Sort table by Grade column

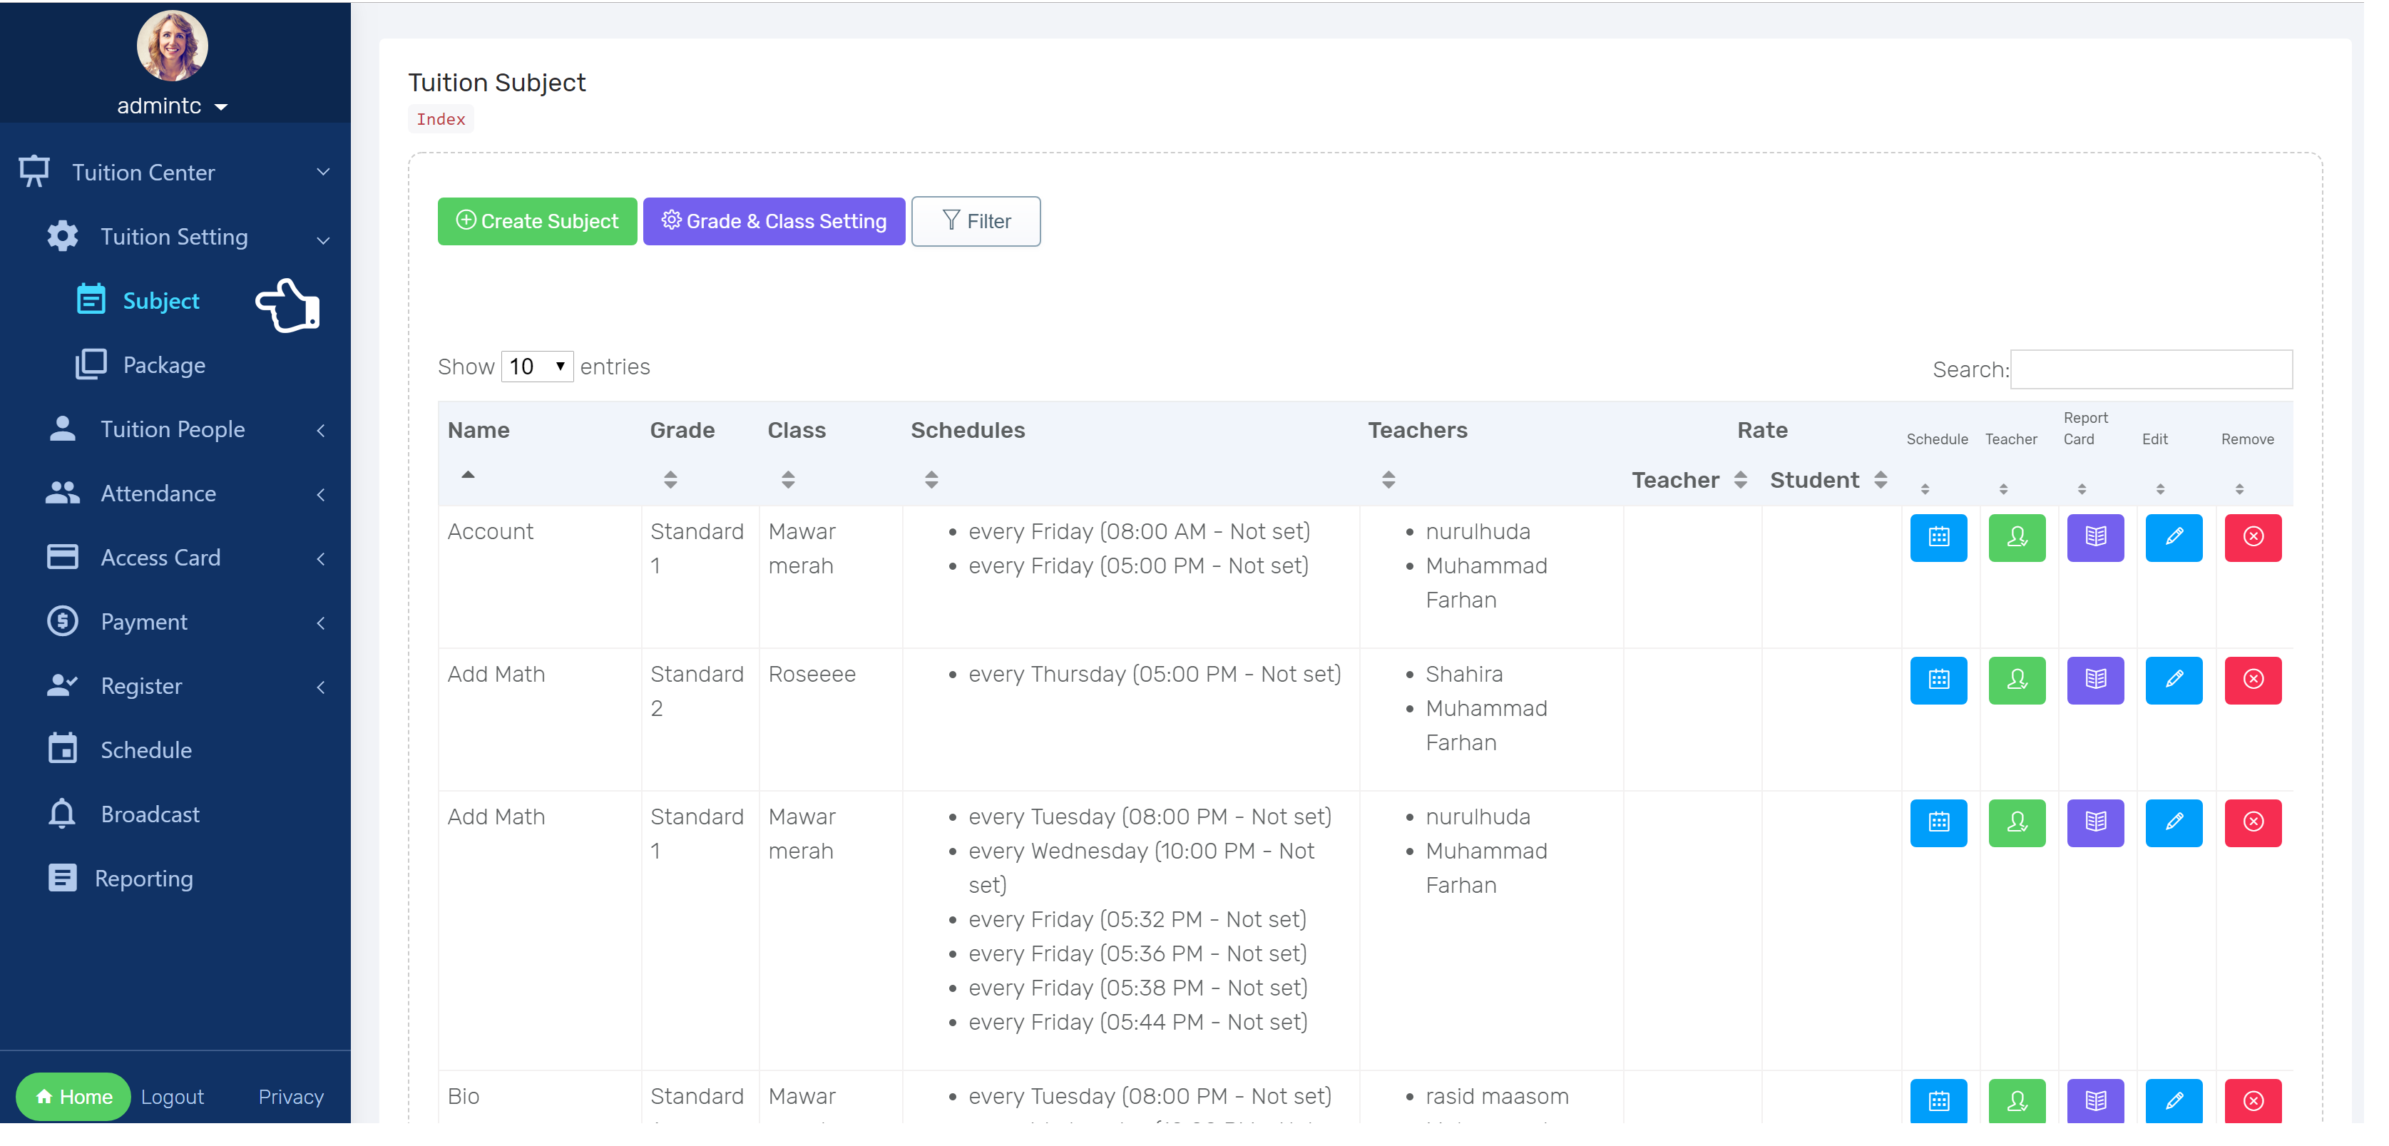(x=700, y=452)
